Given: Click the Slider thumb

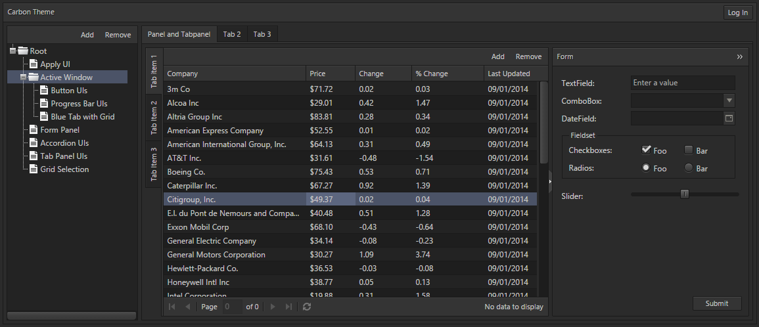Looking at the screenshot, I should click(x=685, y=194).
